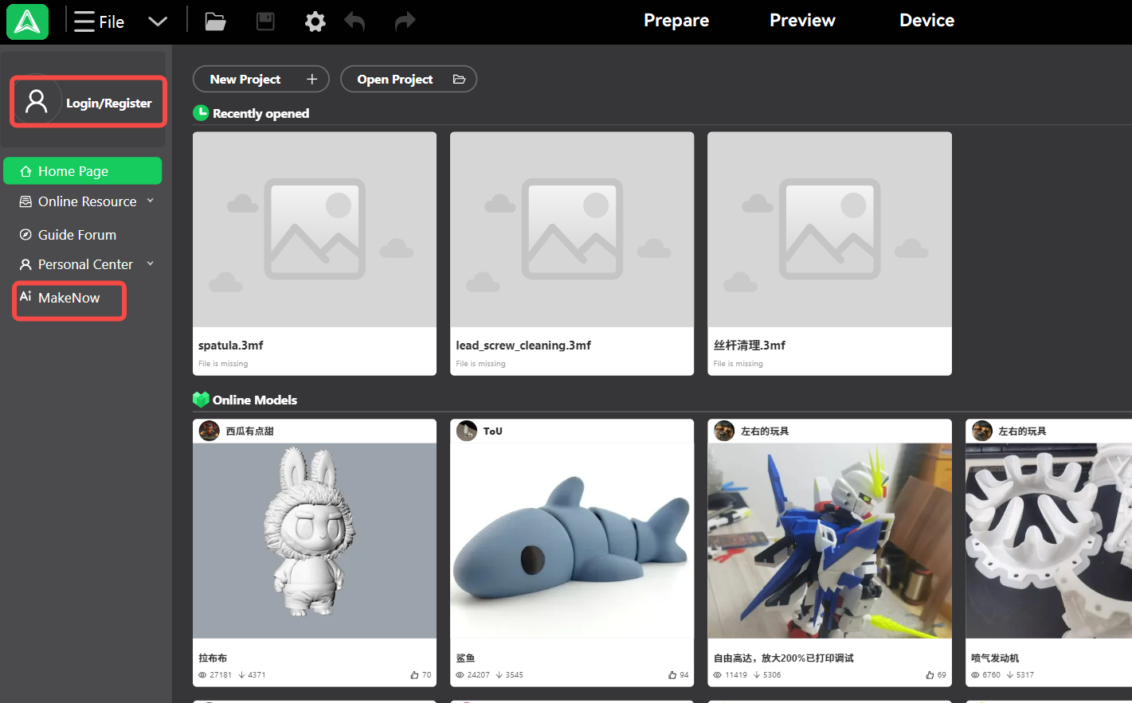Screen dimensions: 1132x703
Task: Expand the Online Resource submenu chevron
Action: coord(151,201)
